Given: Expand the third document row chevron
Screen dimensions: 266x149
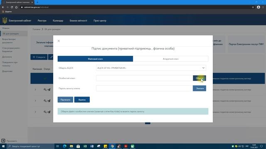Looking at the screenshot, I should pyautogui.click(x=35, y=112).
